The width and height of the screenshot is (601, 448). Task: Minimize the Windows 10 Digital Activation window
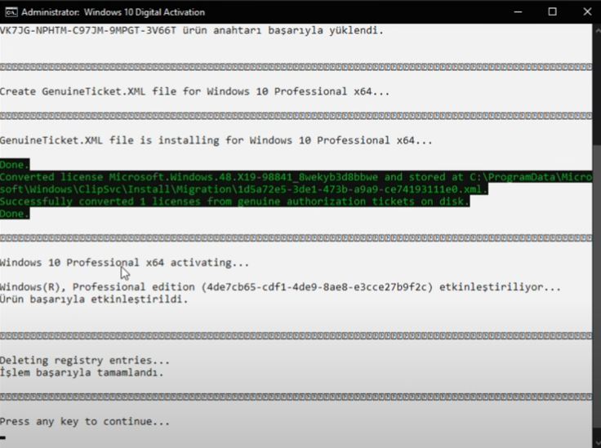coord(518,12)
